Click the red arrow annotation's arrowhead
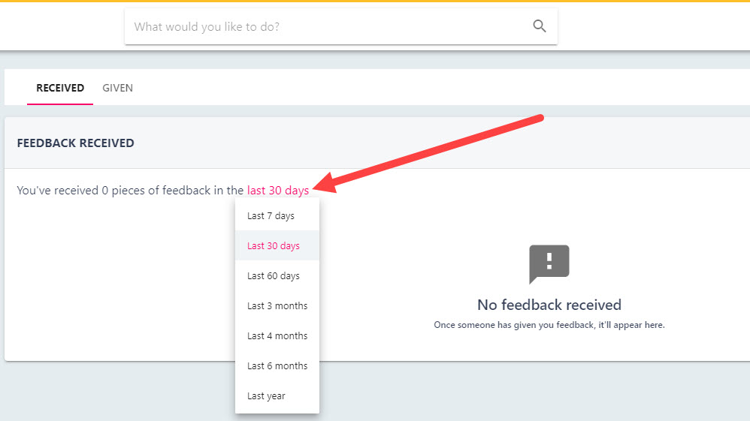Image resolution: width=750 pixels, height=421 pixels. click(x=325, y=183)
